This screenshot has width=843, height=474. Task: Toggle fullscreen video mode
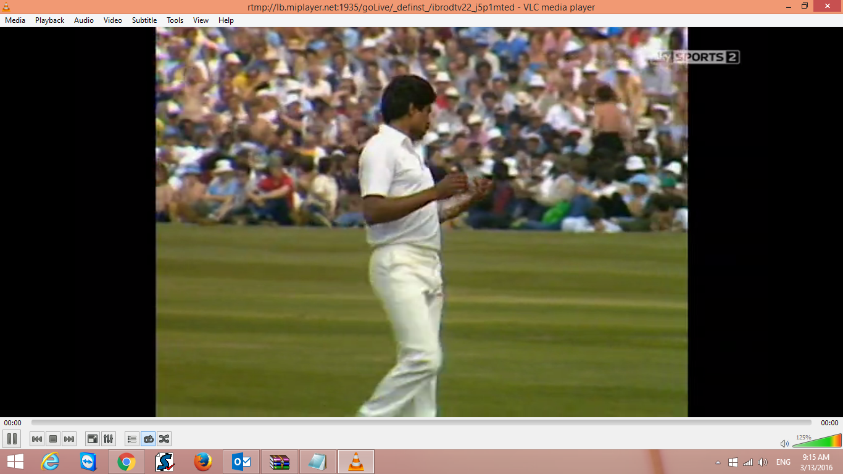[x=93, y=439]
